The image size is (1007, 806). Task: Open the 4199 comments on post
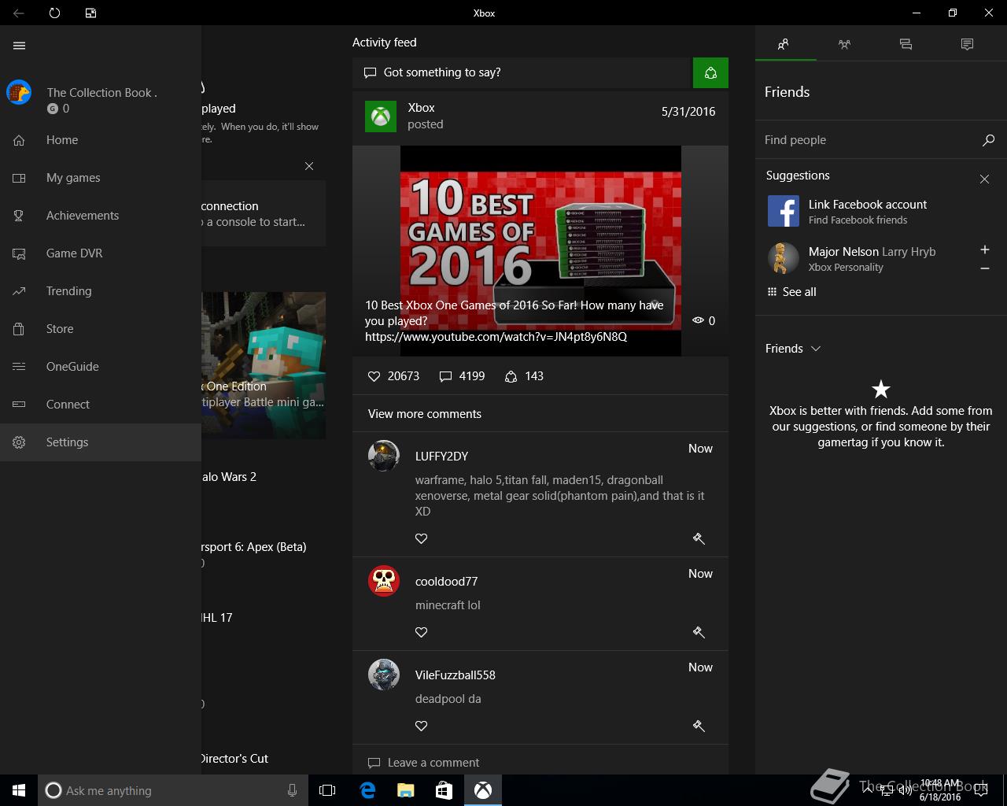pyautogui.click(x=462, y=376)
